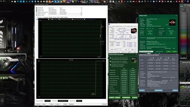Toggle the Stress FPU checkbox
190x107 pixels.
pyautogui.click(x=38, y=9)
